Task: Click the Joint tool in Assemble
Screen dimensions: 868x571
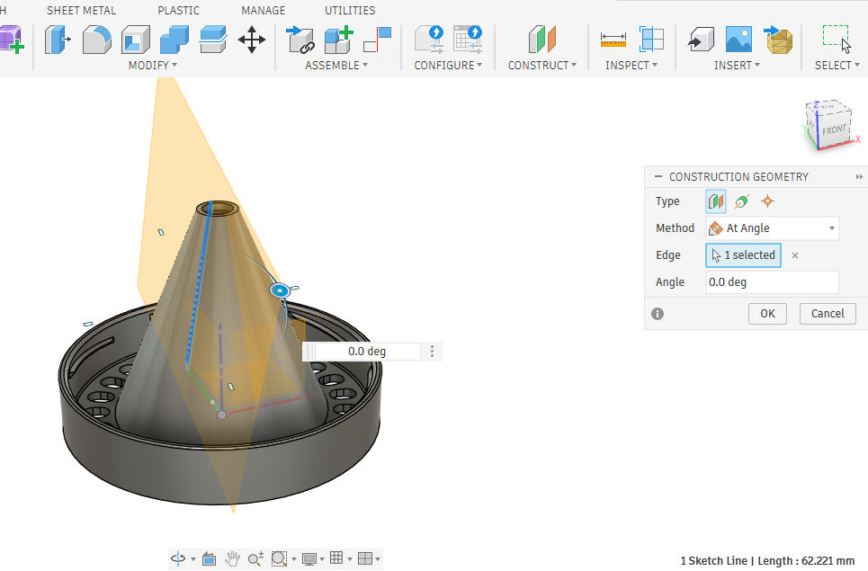Action: click(x=300, y=40)
